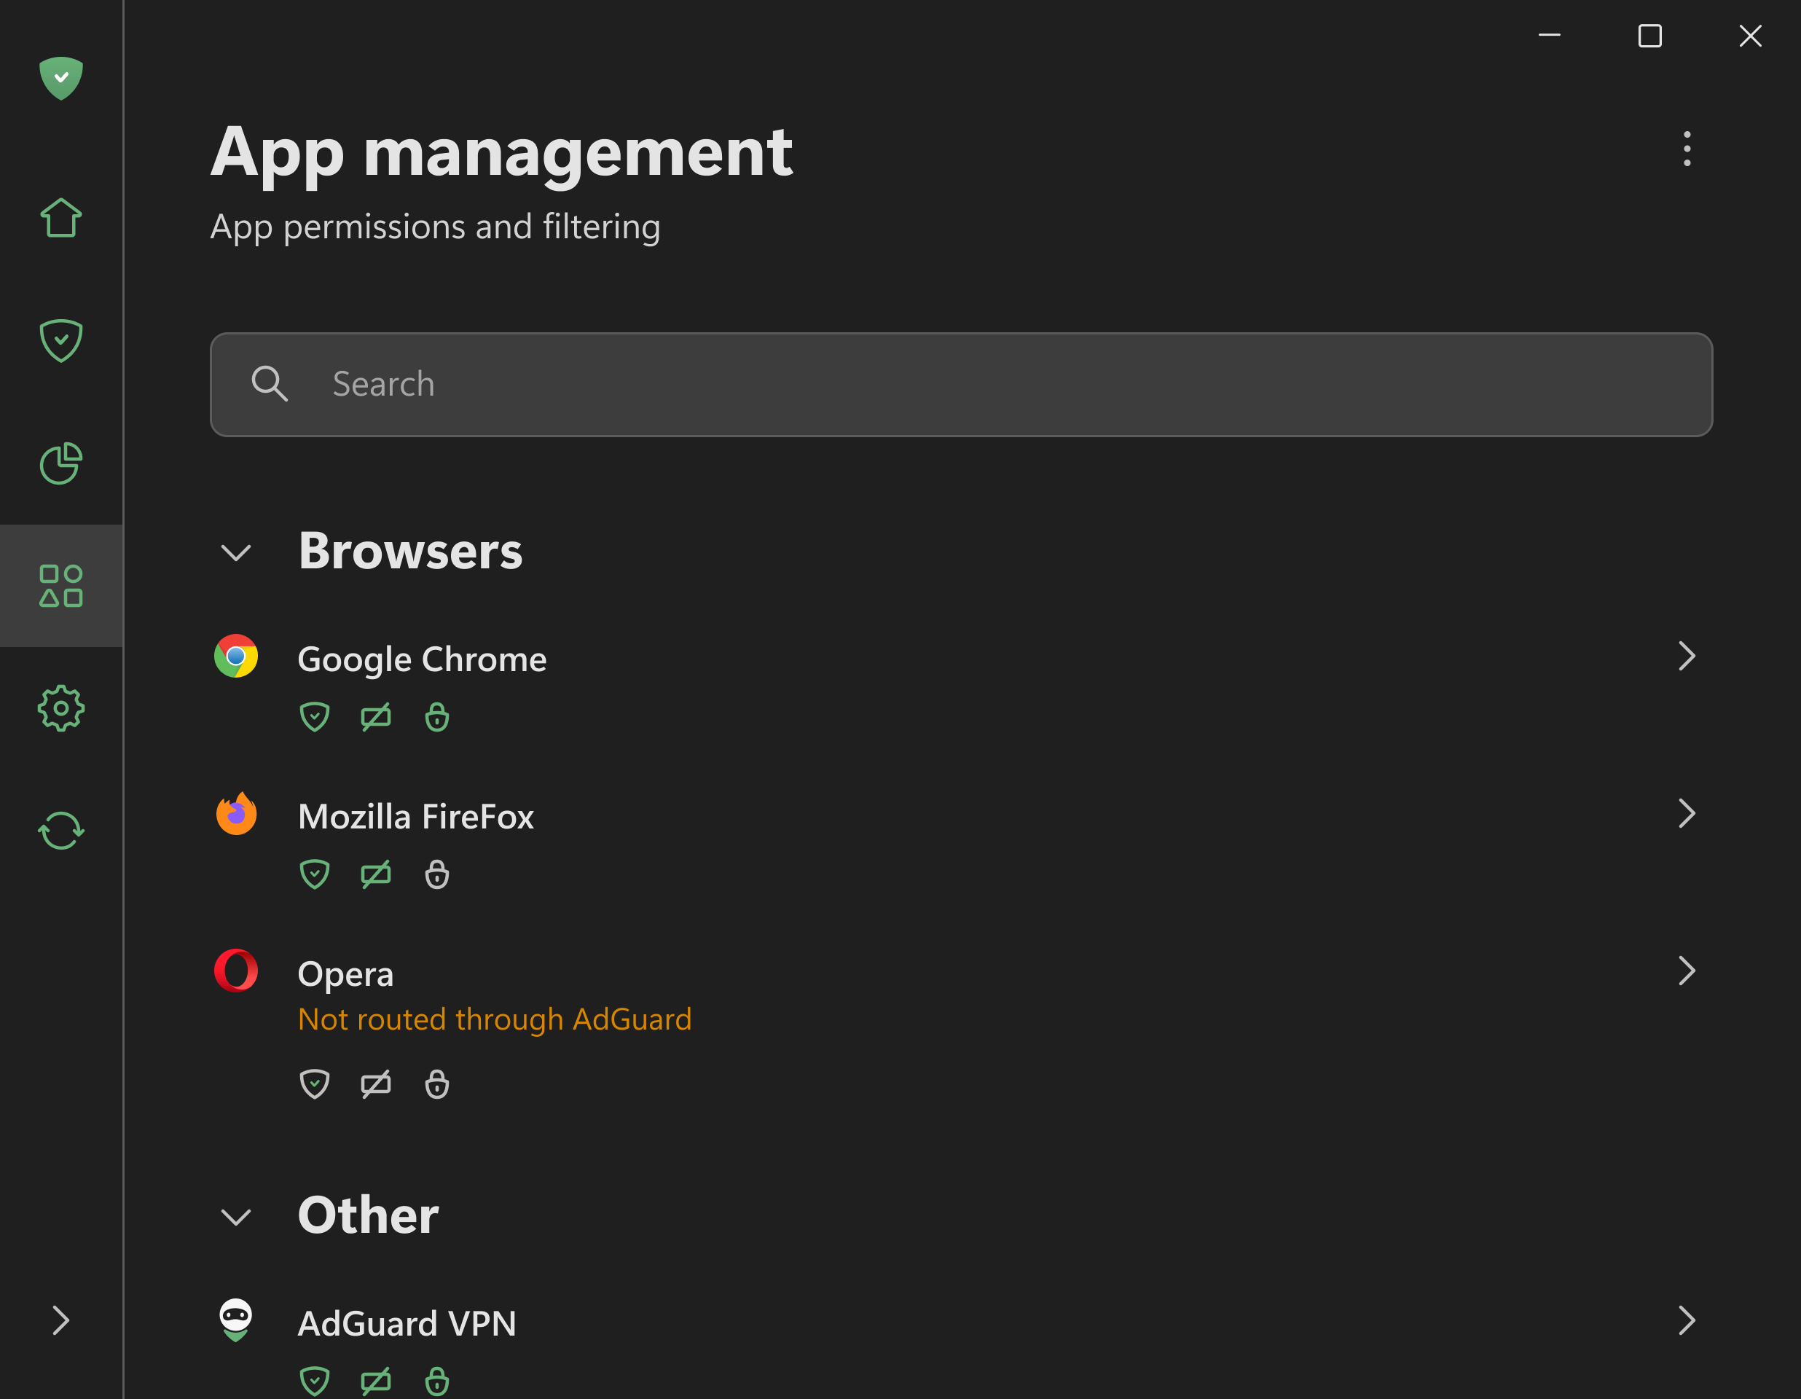Open the Opera app settings chevron
The image size is (1801, 1399).
1687,971
